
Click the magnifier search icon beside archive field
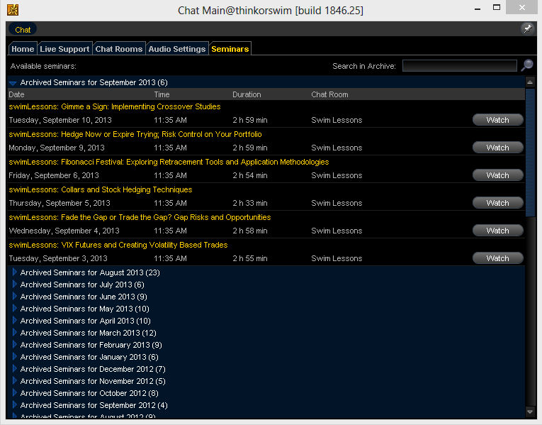point(527,65)
